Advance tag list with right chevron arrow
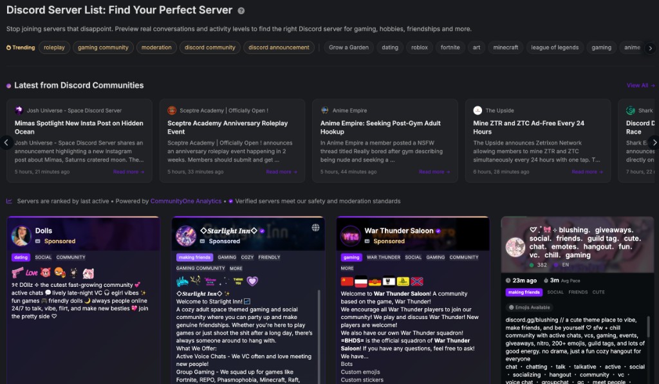 pos(650,48)
